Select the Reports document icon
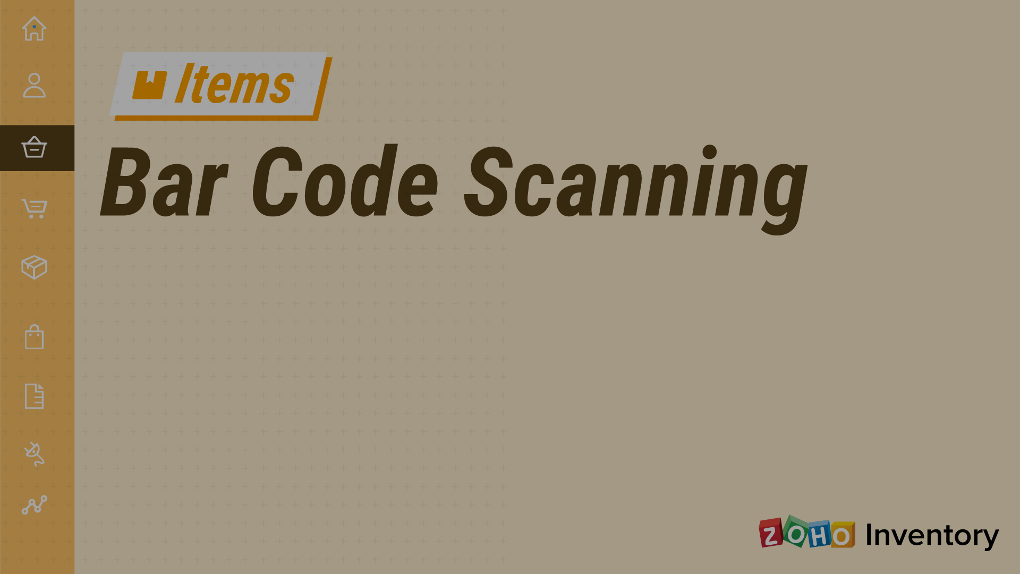1020x574 pixels. coord(35,396)
